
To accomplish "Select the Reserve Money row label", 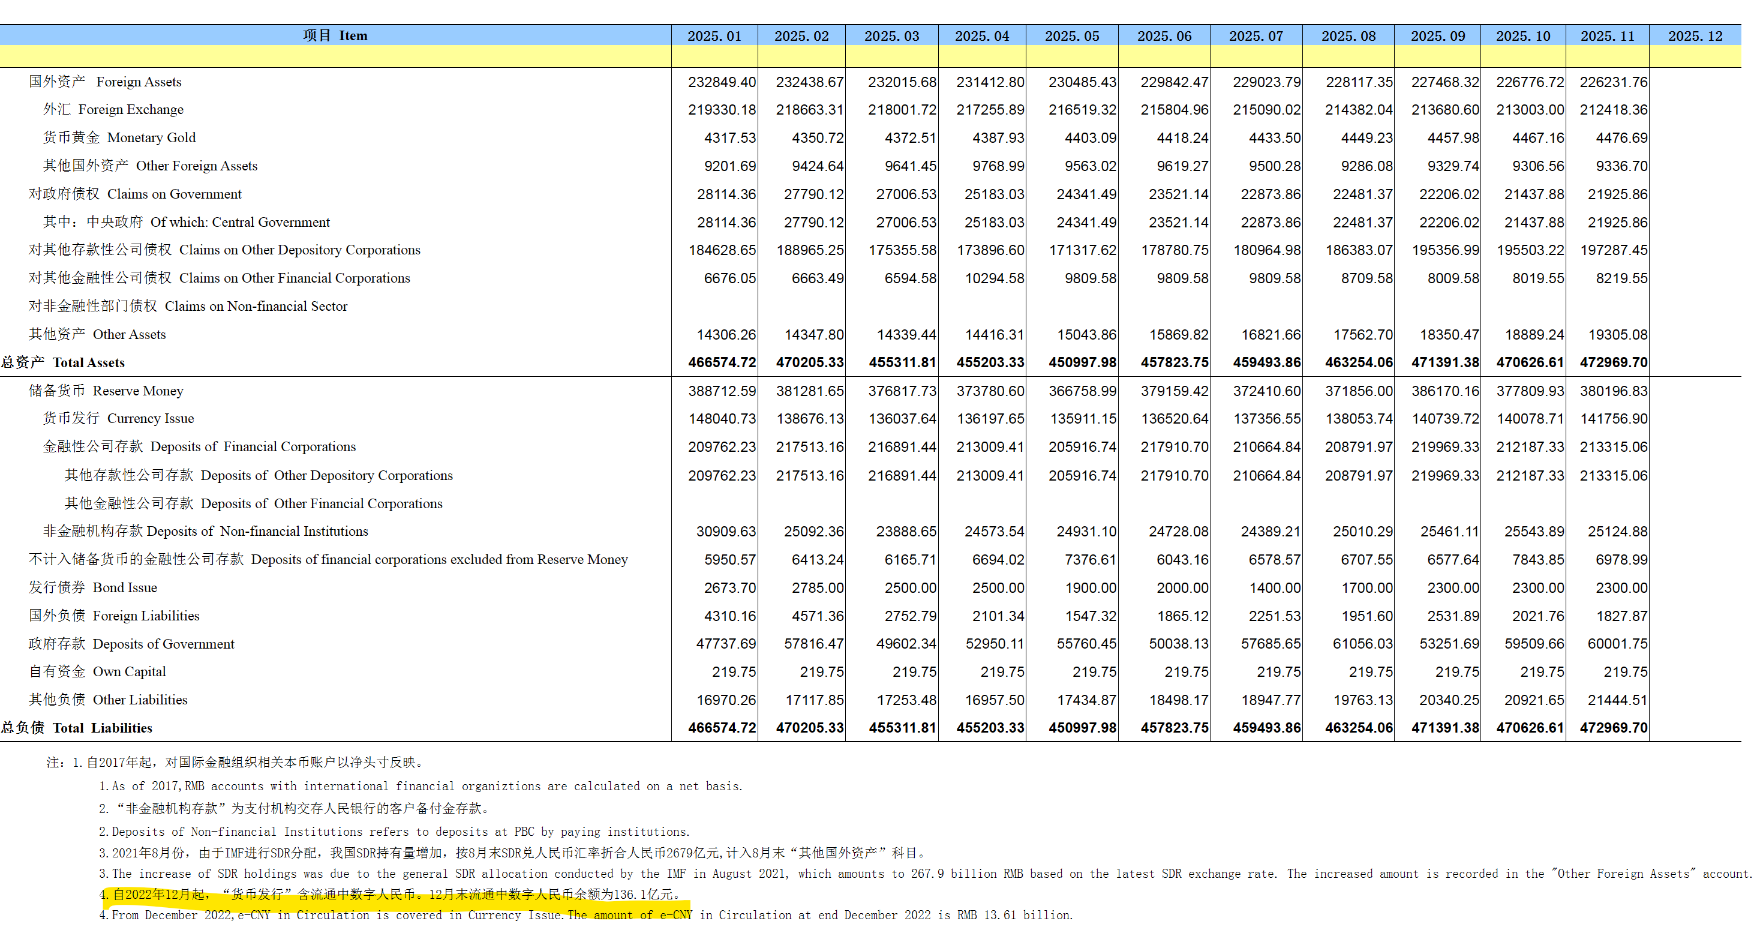I will coord(106,391).
